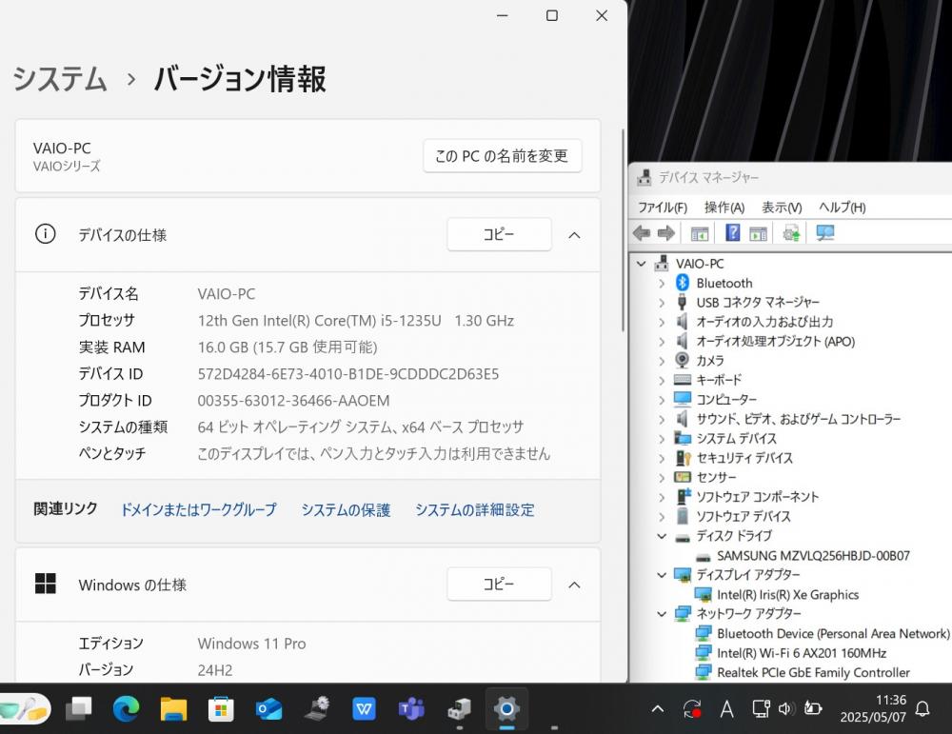Expand the セキュリティ デバイス node
The height and width of the screenshot is (734, 952).
[662, 458]
